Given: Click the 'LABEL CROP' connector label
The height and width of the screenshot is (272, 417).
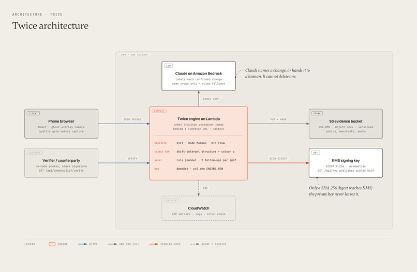Looking at the screenshot, I should point(212,99).
